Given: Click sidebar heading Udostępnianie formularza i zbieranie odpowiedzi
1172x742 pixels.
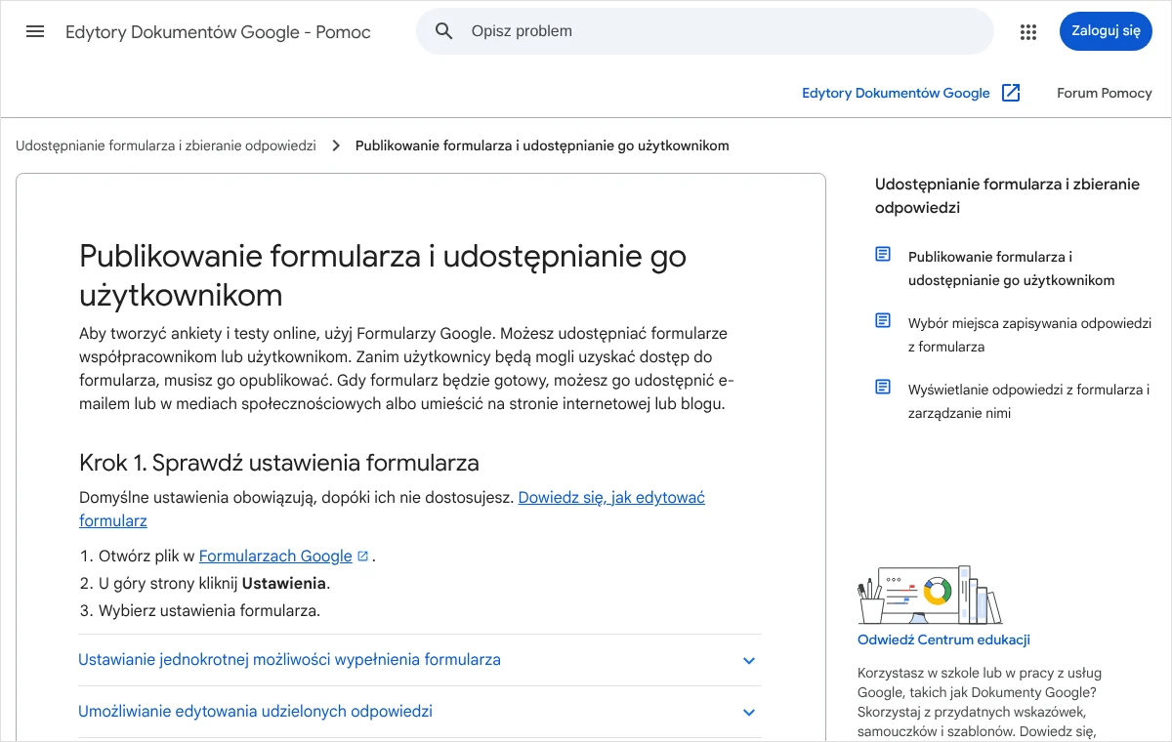Looking at the screenshot, I should [x=1007, y=195].
